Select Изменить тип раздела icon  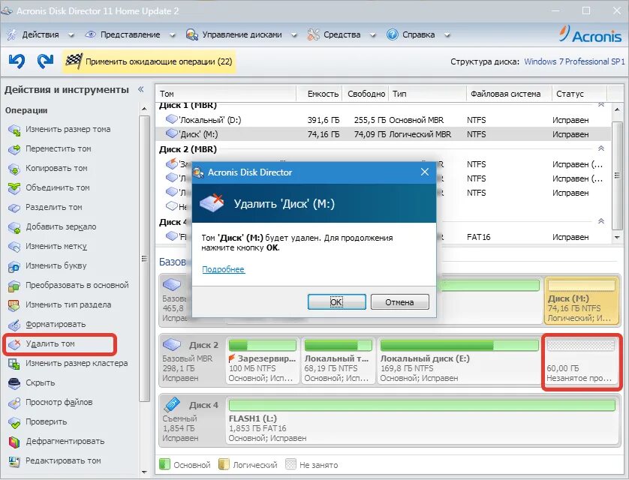point(14,305)
